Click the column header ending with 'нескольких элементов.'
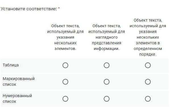Screen dimensions: 174x111 (x=65, y=37)
